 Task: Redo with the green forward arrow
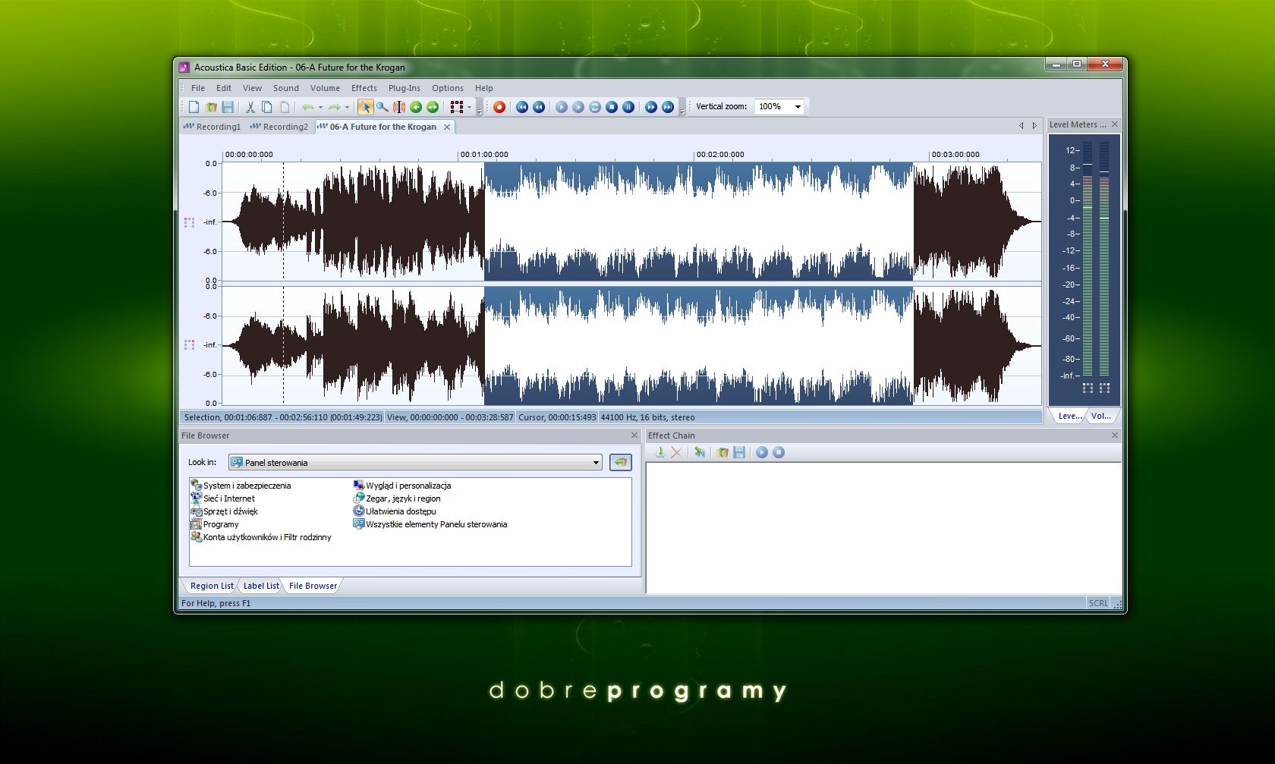334,107
